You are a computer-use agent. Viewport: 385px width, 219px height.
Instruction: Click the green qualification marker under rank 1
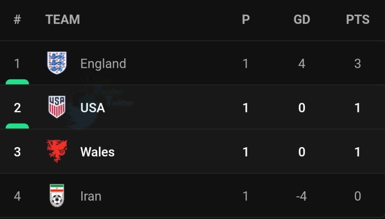[x=17, y=82]
